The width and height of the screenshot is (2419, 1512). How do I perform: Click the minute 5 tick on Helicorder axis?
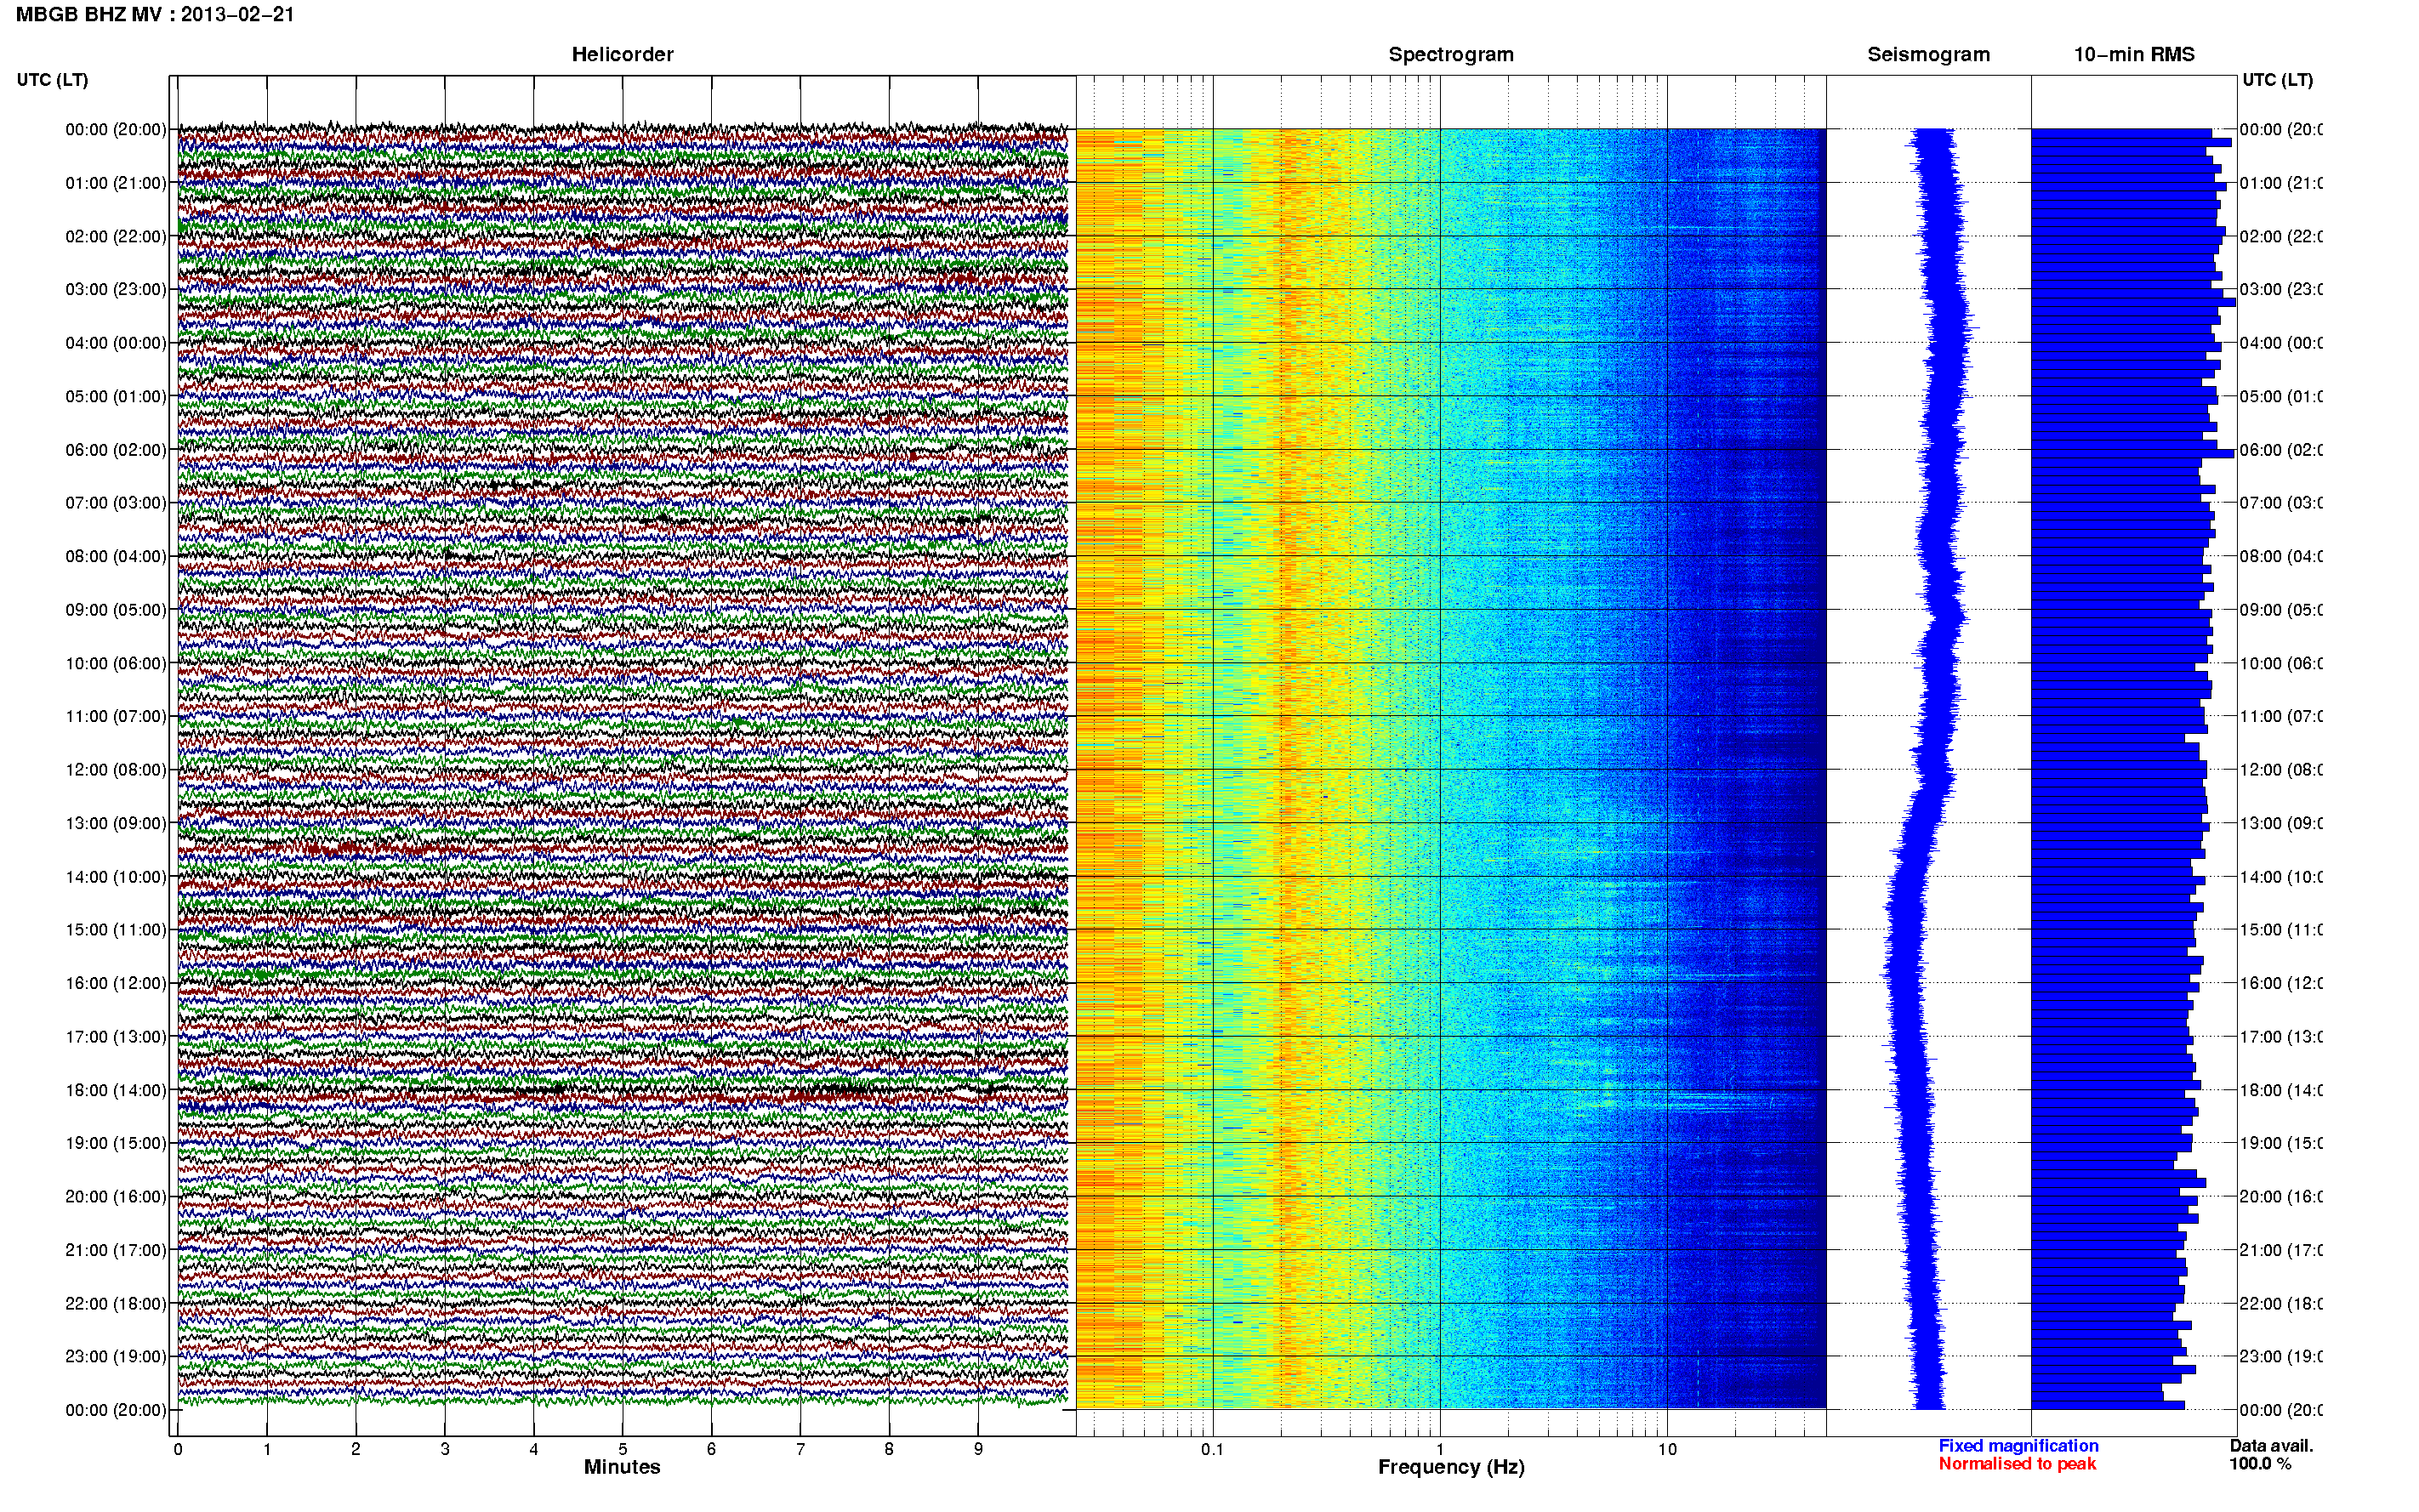tap(622, 1449)
